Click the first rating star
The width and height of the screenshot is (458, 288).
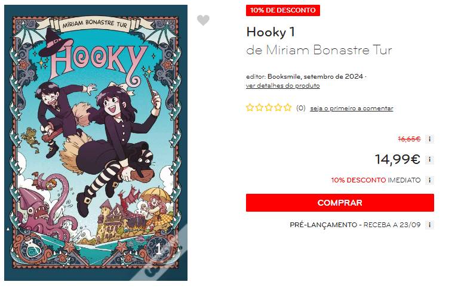pyautogui.click(x=250, y=108)
